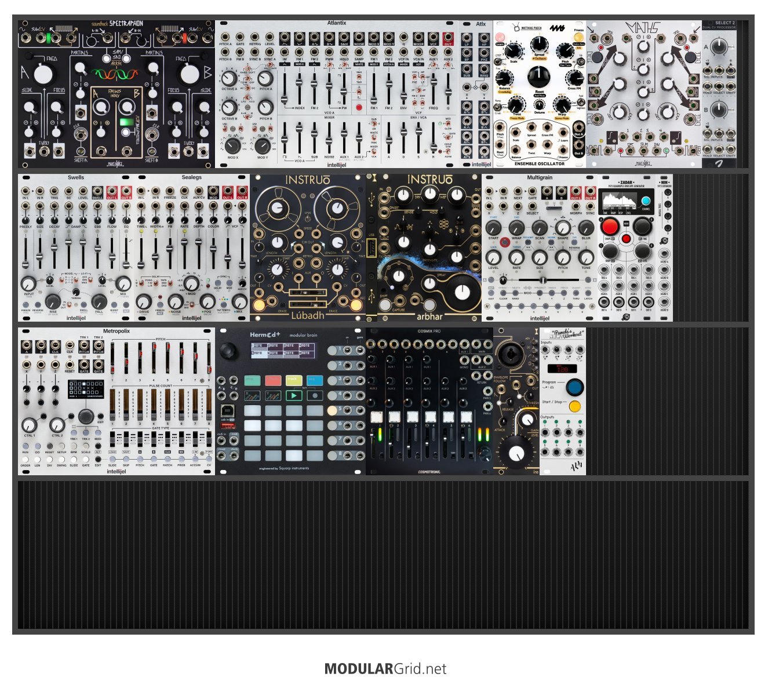Image resolution: width=772 pixels, height=681 pixels.
Task: Click the A knob on Select 2
Action: click(719, 48)
